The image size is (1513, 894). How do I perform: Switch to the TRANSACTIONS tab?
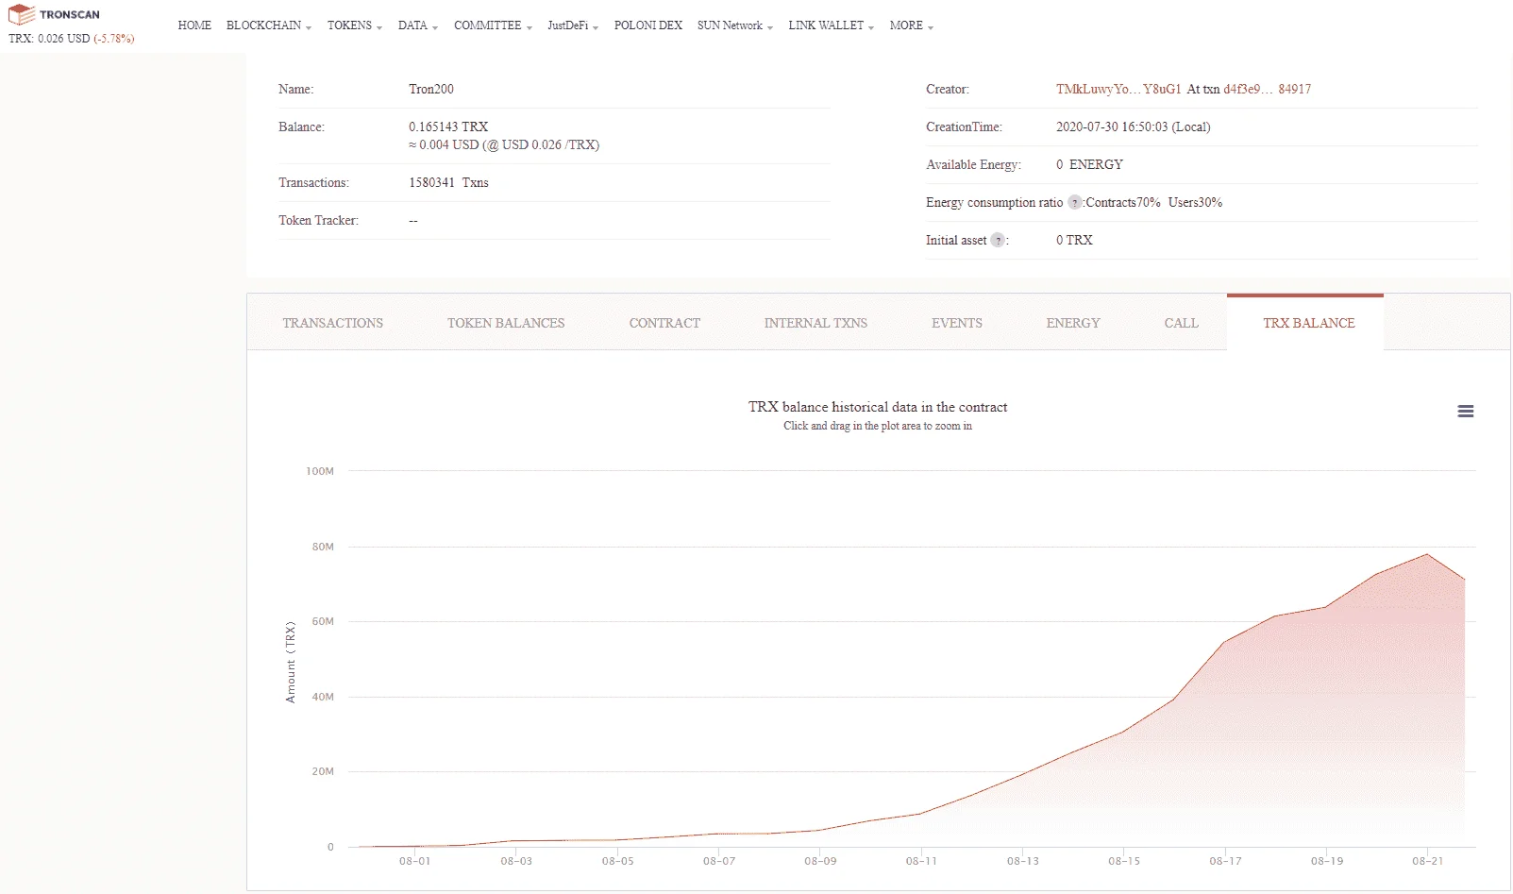333,323
